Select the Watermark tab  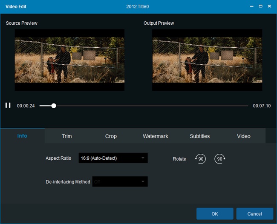pos(155,136)
